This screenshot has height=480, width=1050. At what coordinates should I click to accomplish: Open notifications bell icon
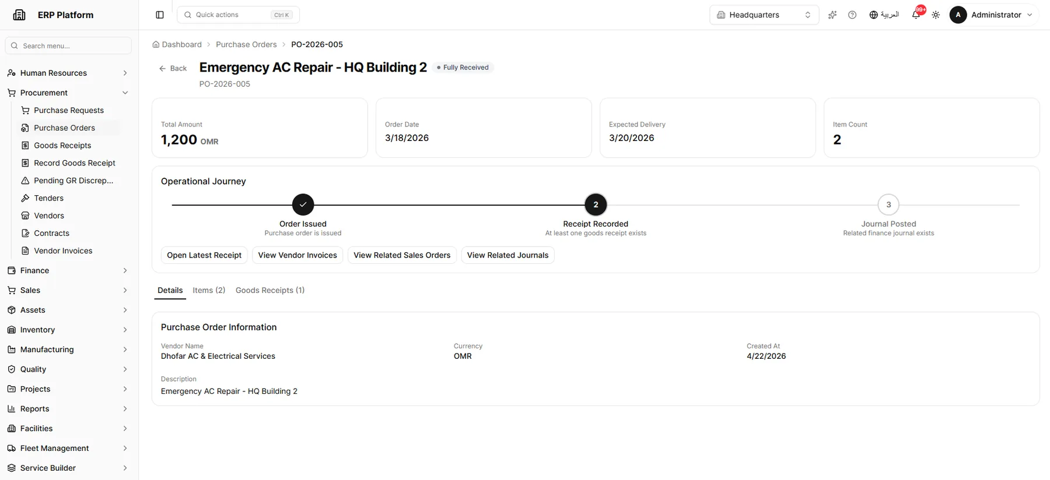coord(916,15)
